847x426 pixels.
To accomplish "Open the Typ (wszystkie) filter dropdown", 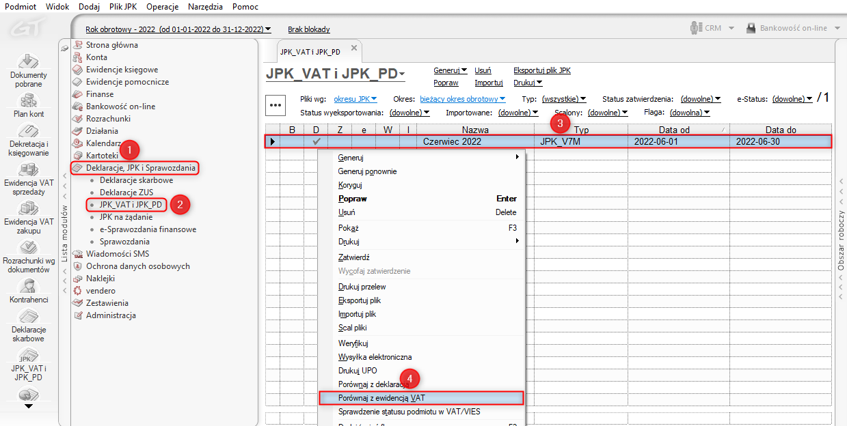I will pyautogui.click(x=564, y=99).
